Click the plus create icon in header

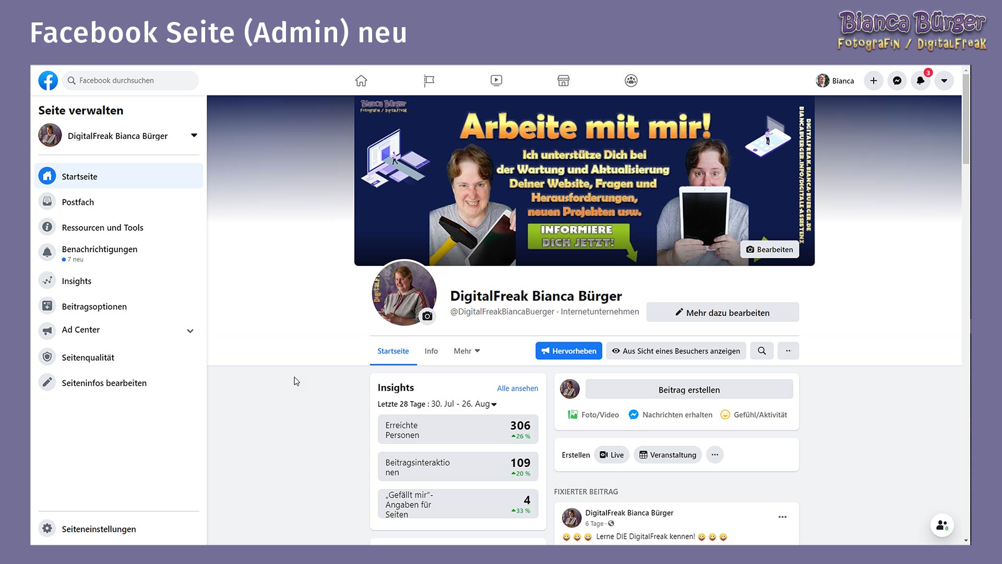pos(874,80)
